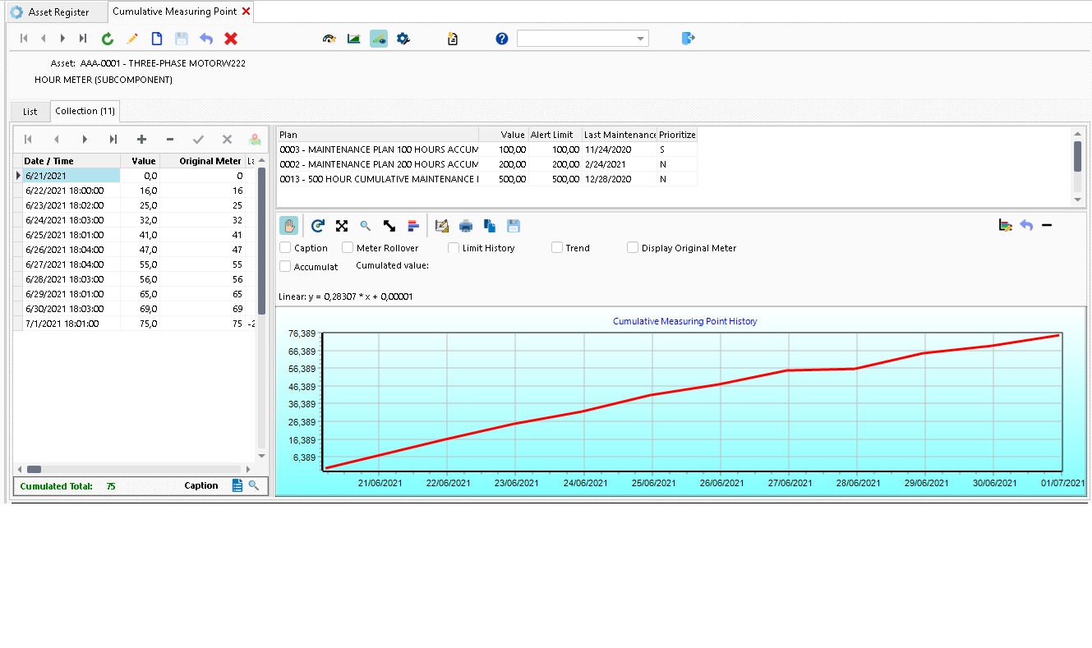Confirm the record edit with the checkmark
1092x648 pixels.
click(198, 140)
